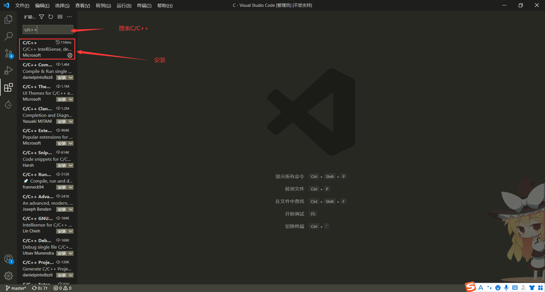Screen dimensions: 545x292
Task: Open the Accounts menu icon
Action: [9, 259]
